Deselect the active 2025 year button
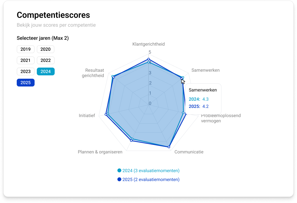The width and height of the screenshot is (297, 203). coord(25,82)
